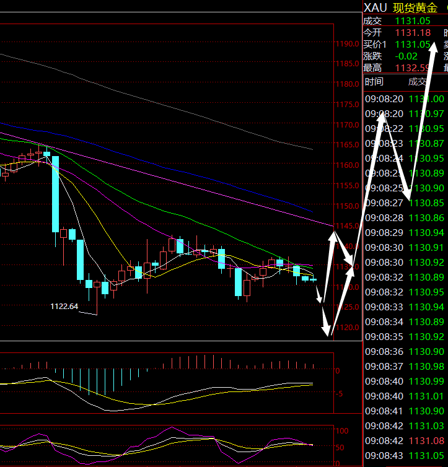Click the price 1130.86 at 09:08:28

point(426,218)
